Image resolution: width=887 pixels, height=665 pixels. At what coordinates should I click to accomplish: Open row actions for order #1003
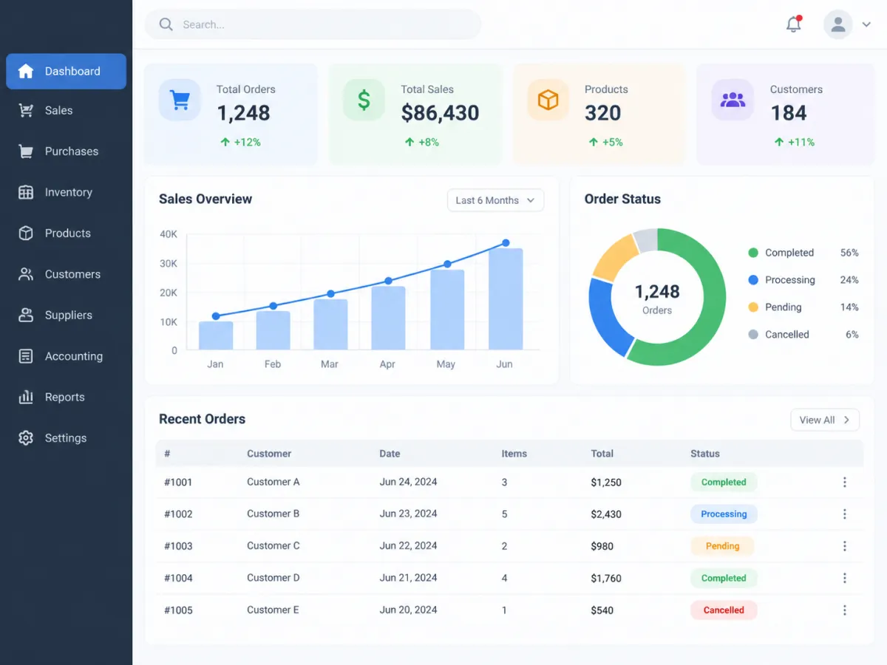pyautogui.click(x=845, y=546)
